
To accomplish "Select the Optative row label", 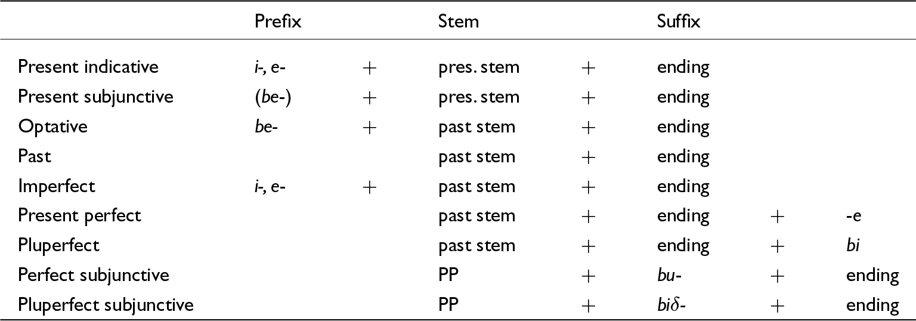I will pyautogui.click(x=52, y=126).
